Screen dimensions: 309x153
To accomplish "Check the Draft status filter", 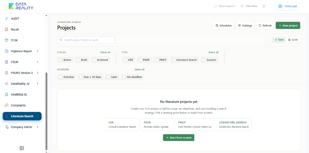I will pos(78,60).
